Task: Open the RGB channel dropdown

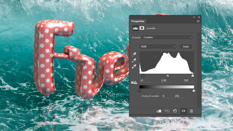Action: coord(158,46)
